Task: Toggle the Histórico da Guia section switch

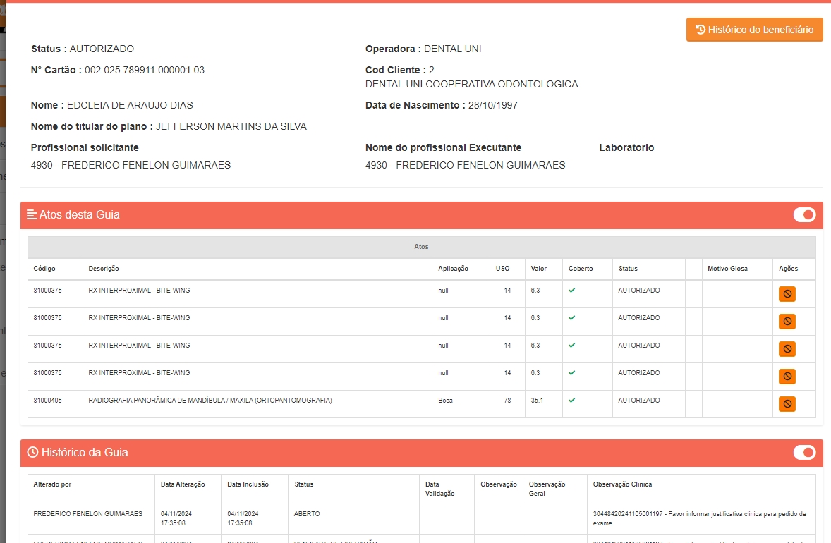Action: point(804,453)
